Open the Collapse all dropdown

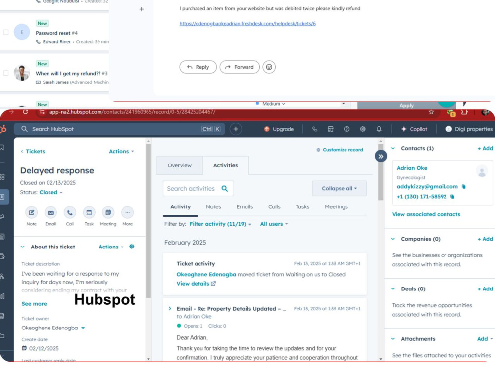coord(339,189)
